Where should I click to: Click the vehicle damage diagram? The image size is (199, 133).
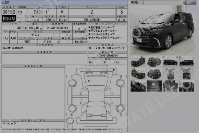(96, 97)
